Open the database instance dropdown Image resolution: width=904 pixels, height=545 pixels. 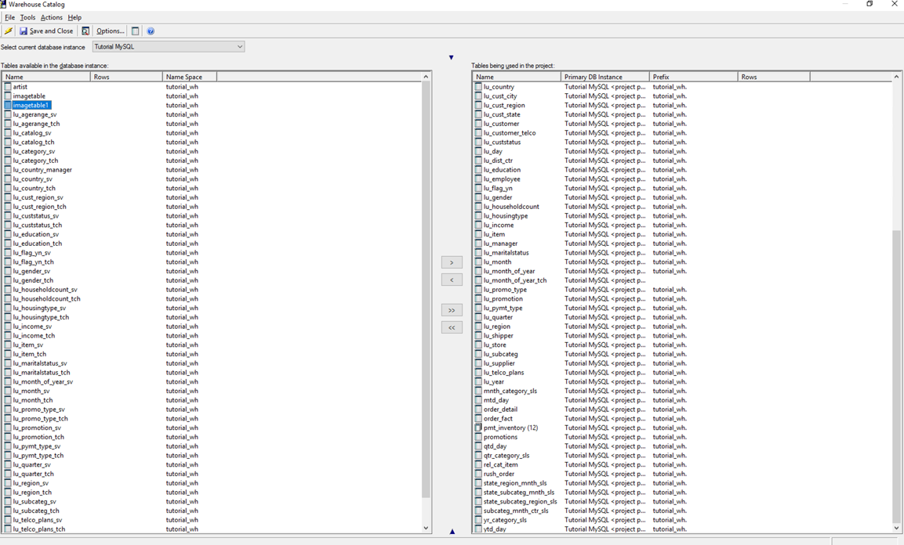[239, 47]
